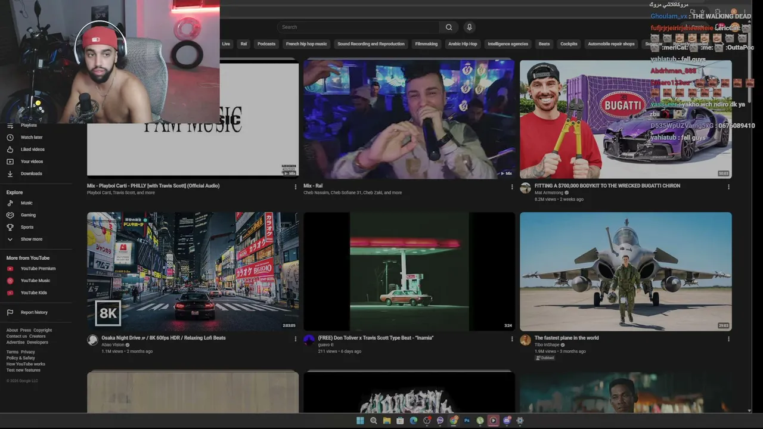Open Mat Armstrong channel avatar
Screen dimensions: 763x429
click(x=525, y=188)
